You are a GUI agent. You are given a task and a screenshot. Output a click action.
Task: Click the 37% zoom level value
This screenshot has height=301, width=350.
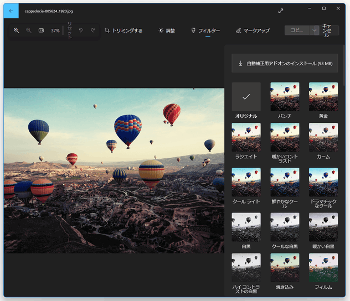coord(55,30)
